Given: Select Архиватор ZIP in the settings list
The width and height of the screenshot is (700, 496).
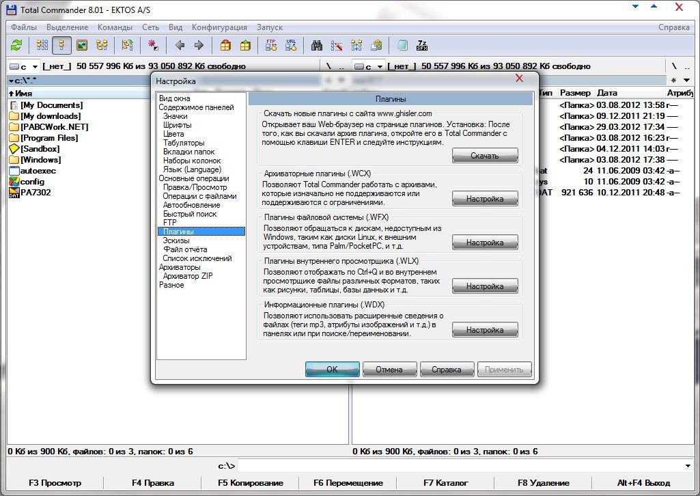Looking at the screenshot, I should click(188, 276).
